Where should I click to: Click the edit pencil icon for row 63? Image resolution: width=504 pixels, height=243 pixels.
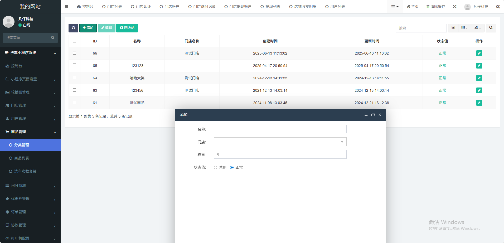[x=479, y=90]
